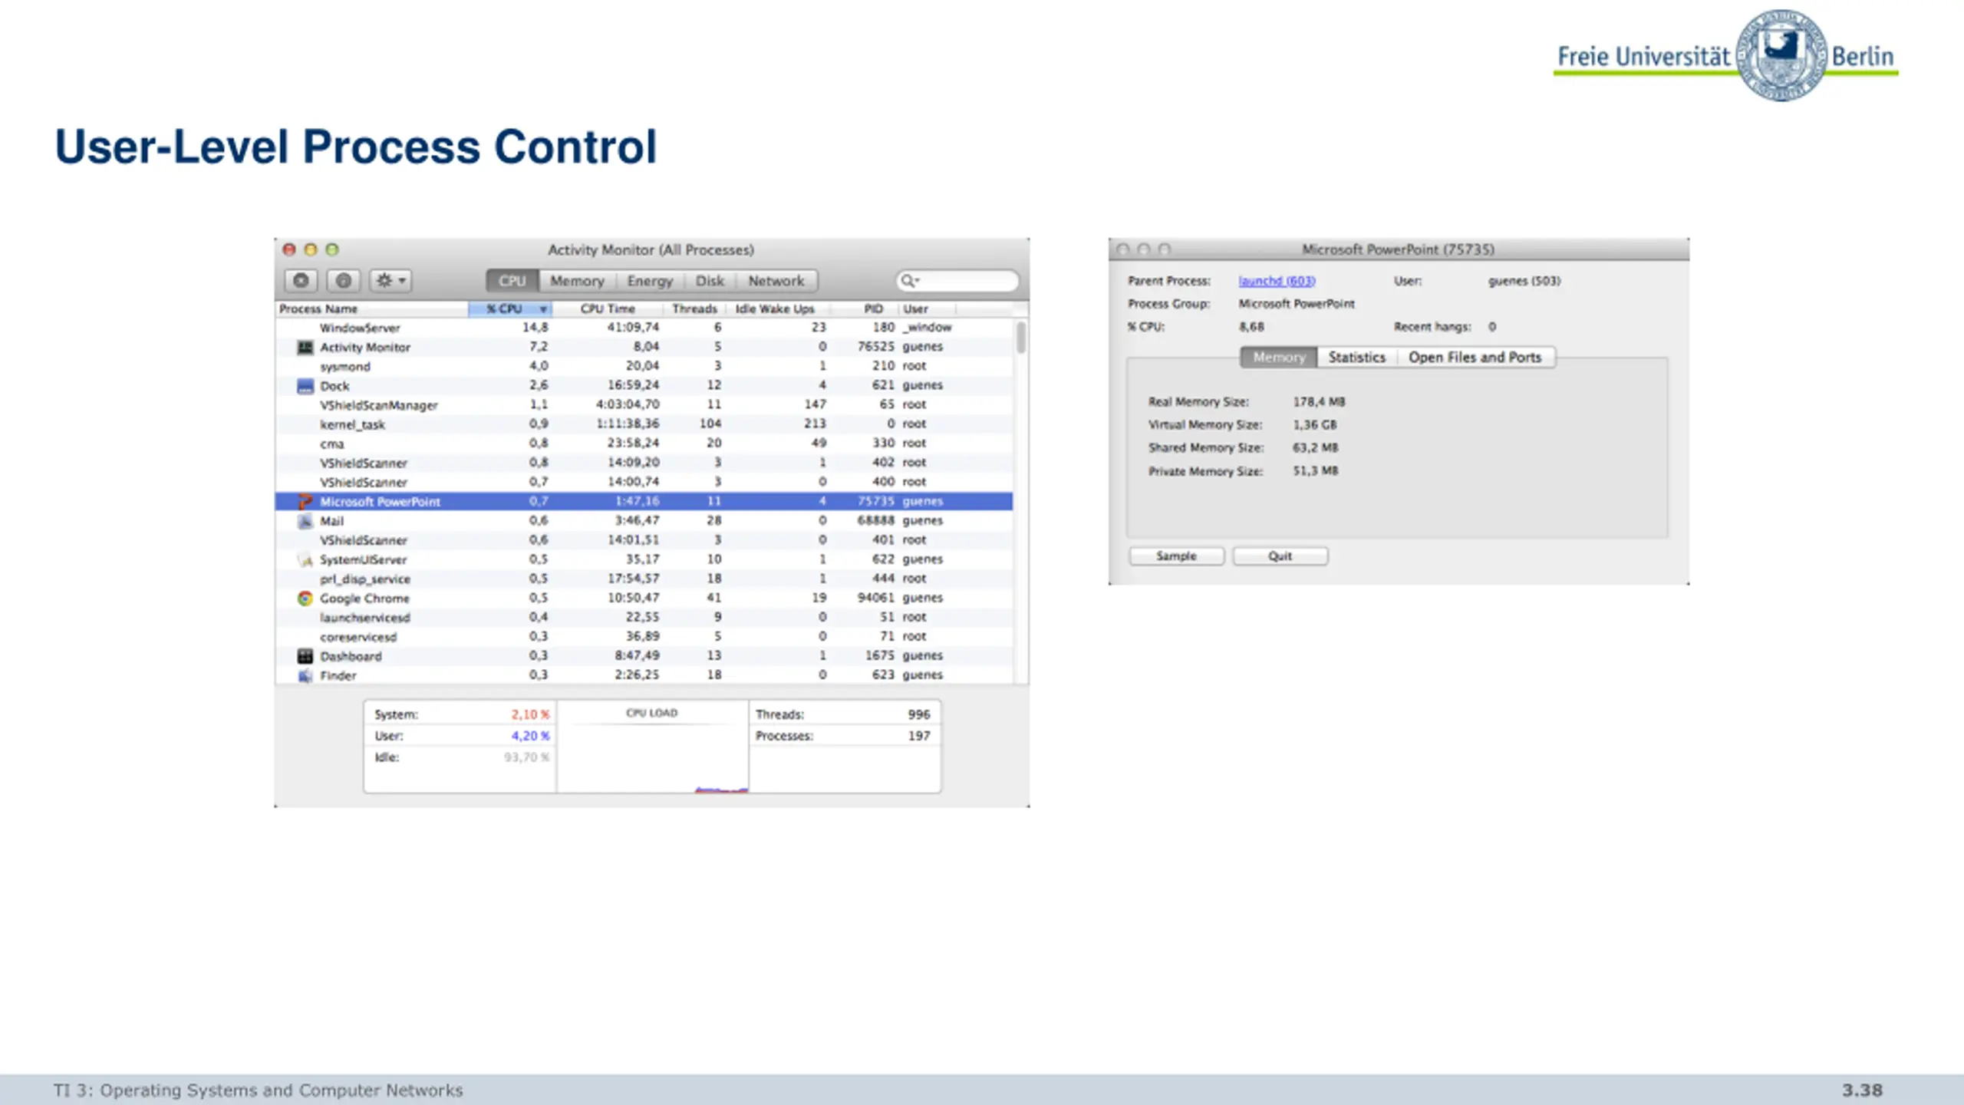Select the coreservicesd process row
Viewport: 1964px width, 1105px height.
(x=644, y=636)
